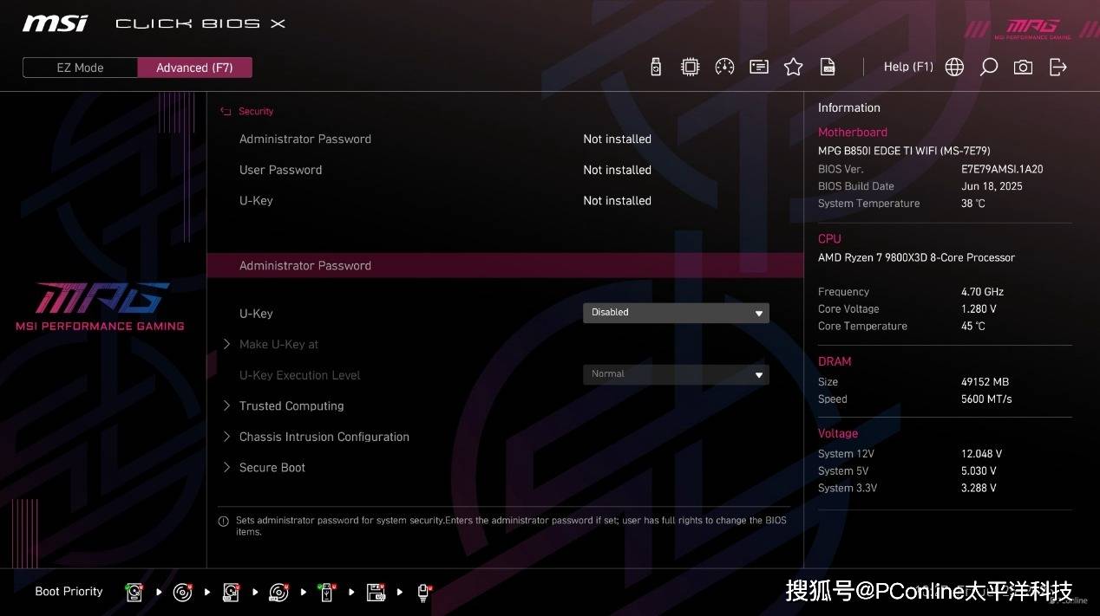Image resolution: width=1100 pixels, height=616 pixels.
Task: Click the Security breadcrumb label
Action: pos(256,111)
